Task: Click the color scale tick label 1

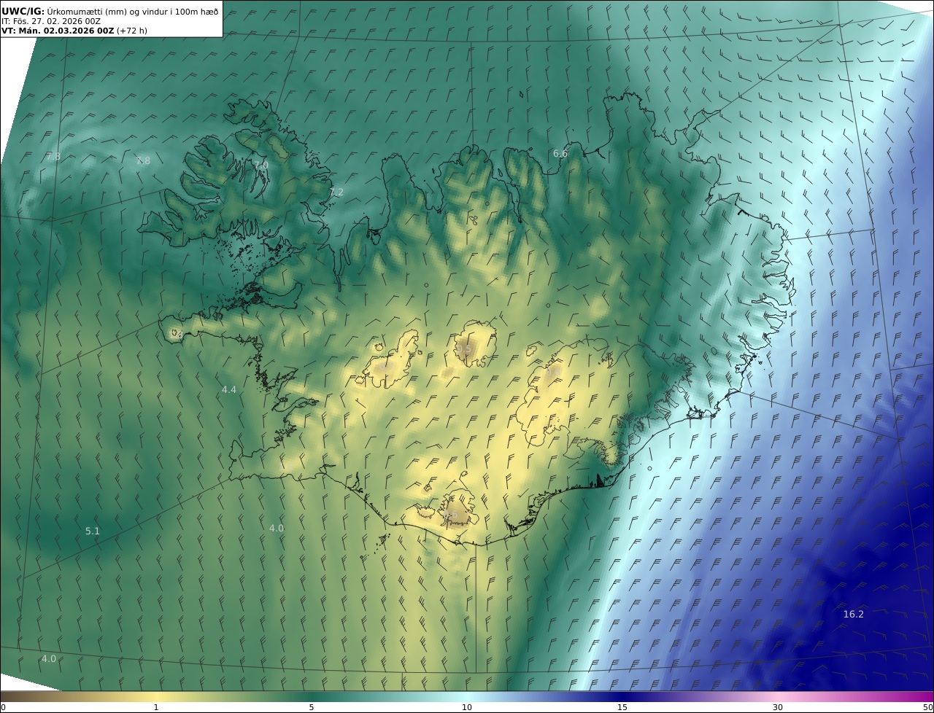Action: pos(156,707)
